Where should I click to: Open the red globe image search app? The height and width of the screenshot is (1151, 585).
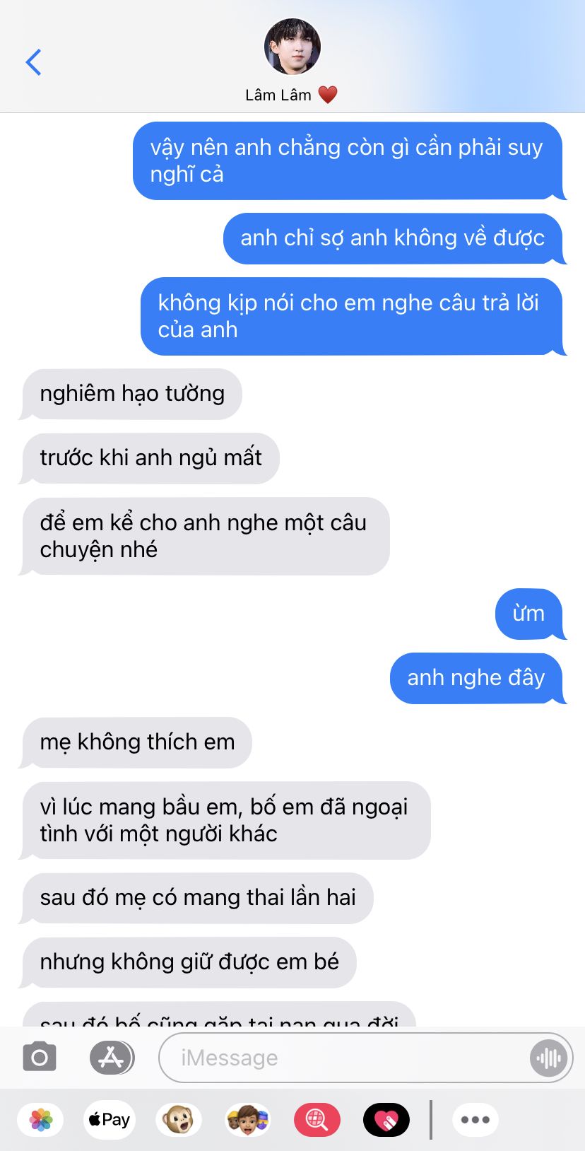tap(317, 1120)
